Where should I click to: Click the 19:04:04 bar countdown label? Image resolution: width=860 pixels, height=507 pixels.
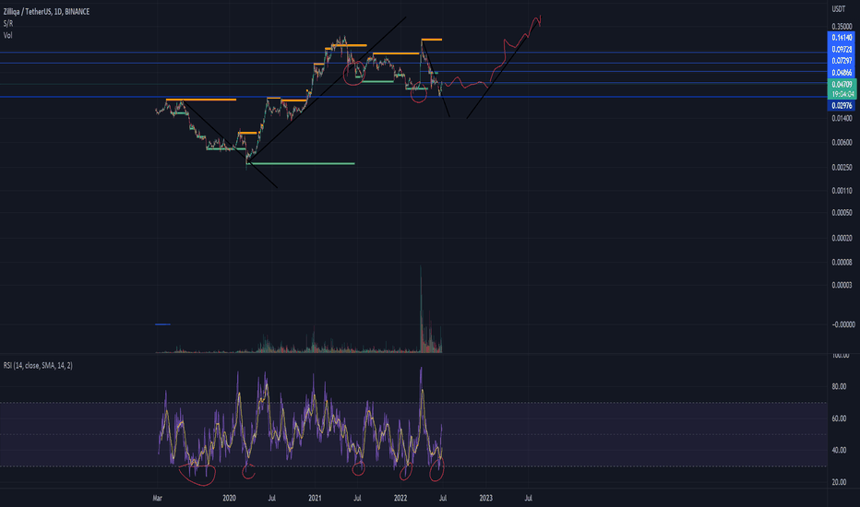[x=842, y=94]
